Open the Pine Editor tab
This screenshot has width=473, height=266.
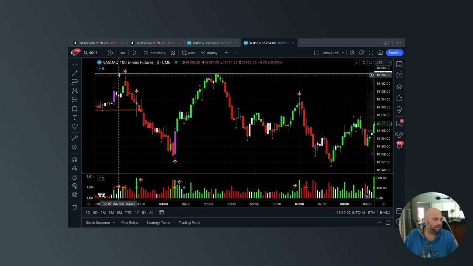pos(130,223)
